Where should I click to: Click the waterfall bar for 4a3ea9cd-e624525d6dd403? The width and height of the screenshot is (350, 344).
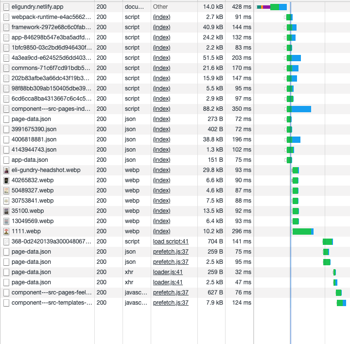pyautogui.click(x=294, y=58)
